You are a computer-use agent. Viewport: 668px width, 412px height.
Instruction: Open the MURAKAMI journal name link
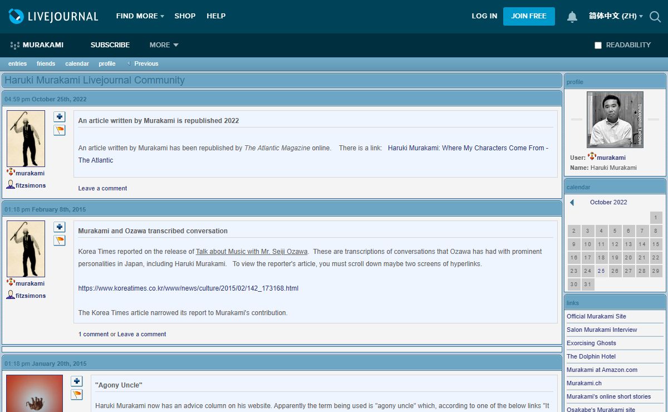[x=43, y=45]
